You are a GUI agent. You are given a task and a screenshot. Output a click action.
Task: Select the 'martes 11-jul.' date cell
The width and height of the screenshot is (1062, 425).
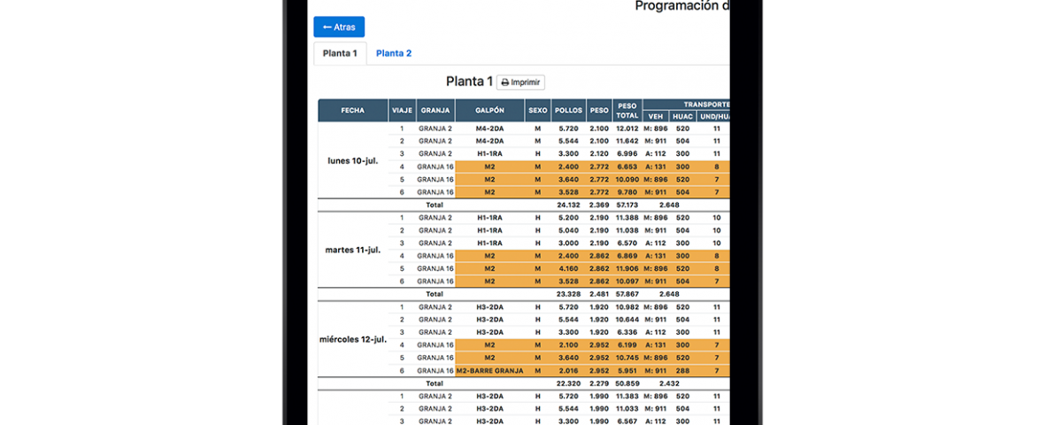[352, 250]
